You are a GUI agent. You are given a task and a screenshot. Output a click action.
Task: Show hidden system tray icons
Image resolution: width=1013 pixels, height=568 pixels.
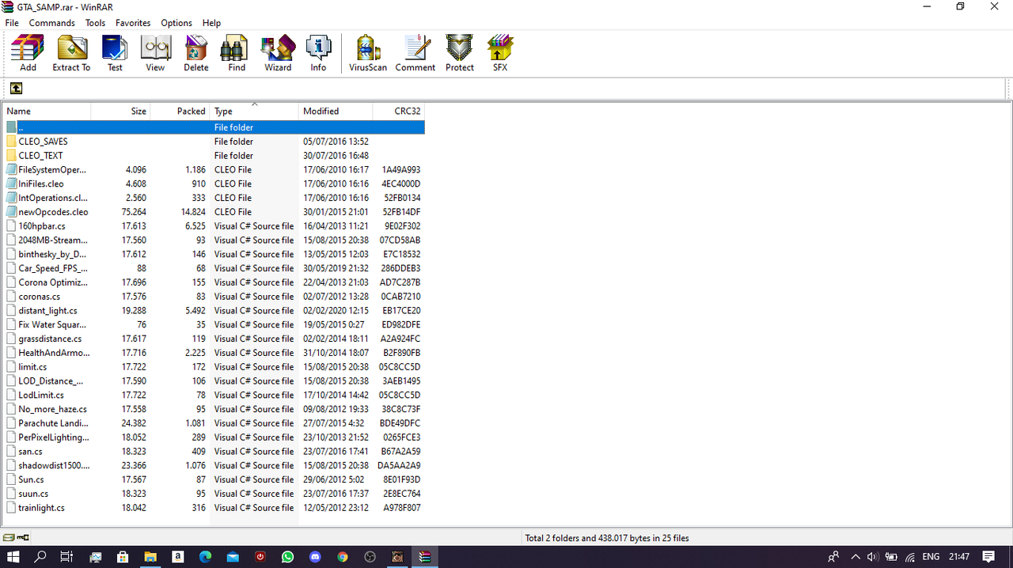[856, 557]
